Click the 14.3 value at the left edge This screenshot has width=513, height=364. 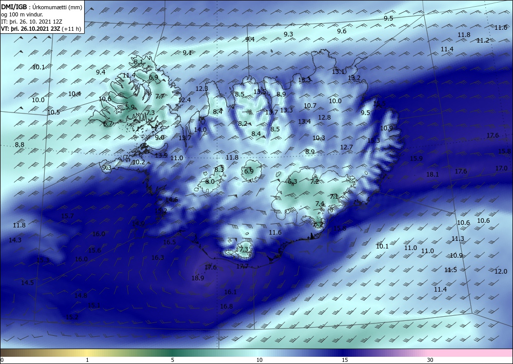15,240
